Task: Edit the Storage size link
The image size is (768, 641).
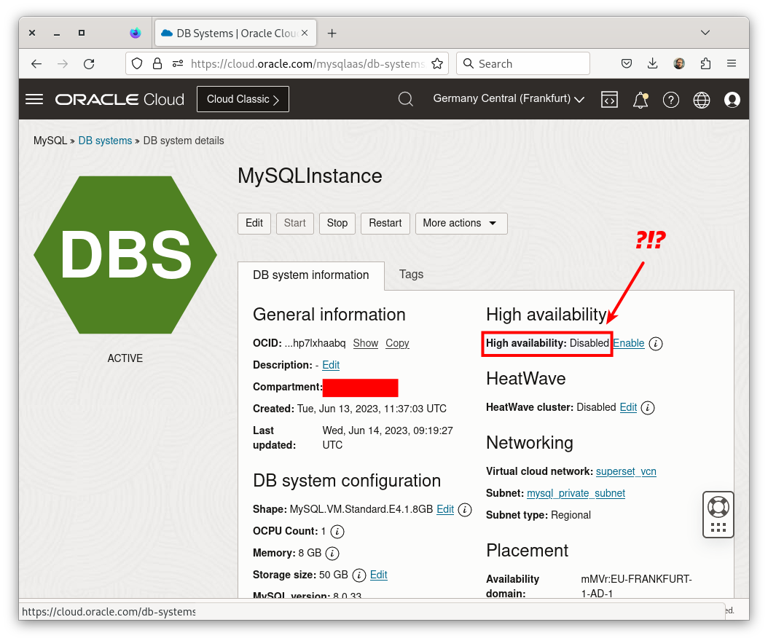Action: (x=379, y=575)
